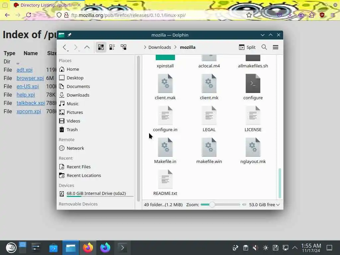Open xpcom.xpi link in Firefox listing
The height and width of the screenshot is (255, 340).
[29, 111]
